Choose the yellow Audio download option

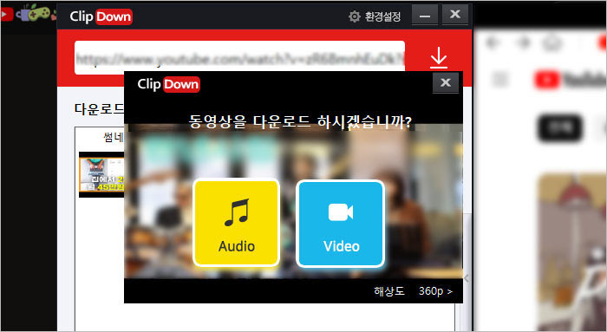point(236,224)
